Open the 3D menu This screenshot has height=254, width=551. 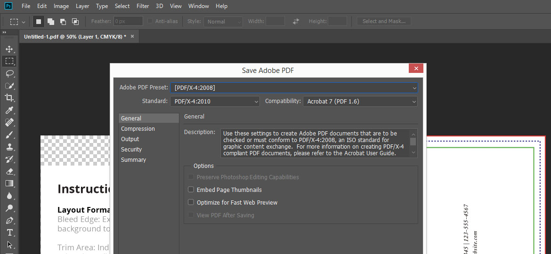tap(159, 6)
